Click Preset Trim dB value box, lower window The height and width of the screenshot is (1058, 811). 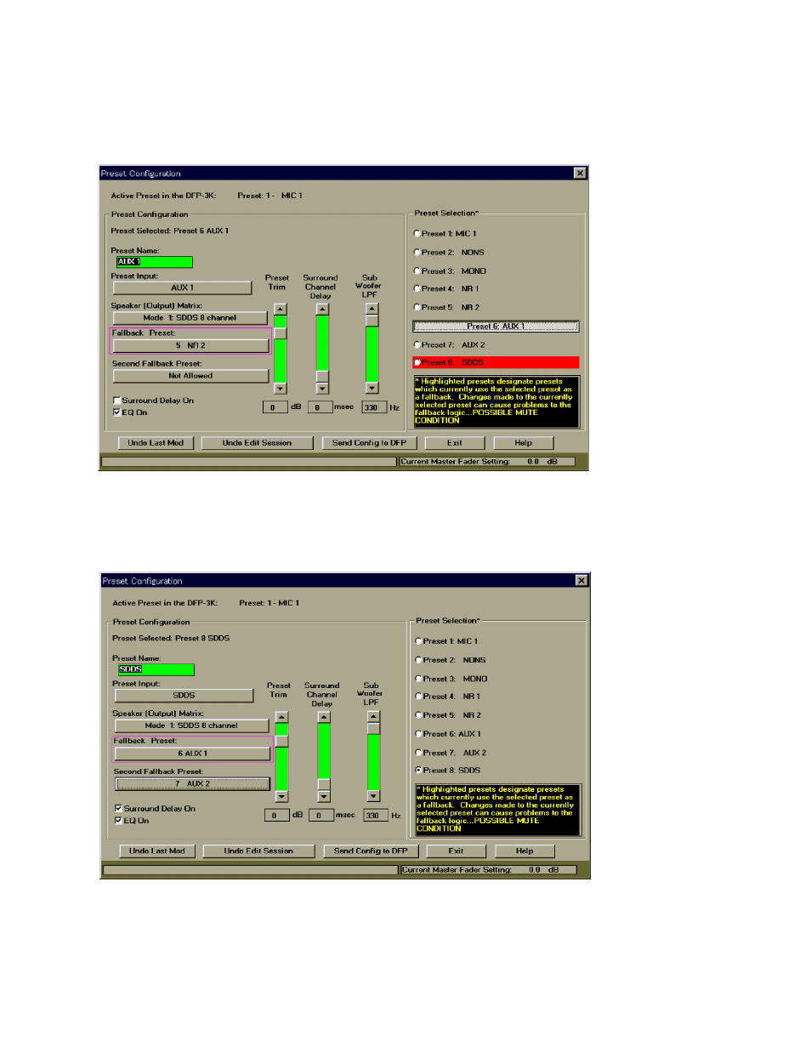tap(276, 816)
